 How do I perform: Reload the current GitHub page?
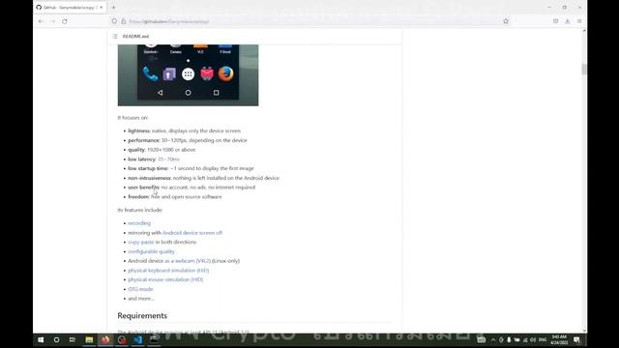point(65,21)
